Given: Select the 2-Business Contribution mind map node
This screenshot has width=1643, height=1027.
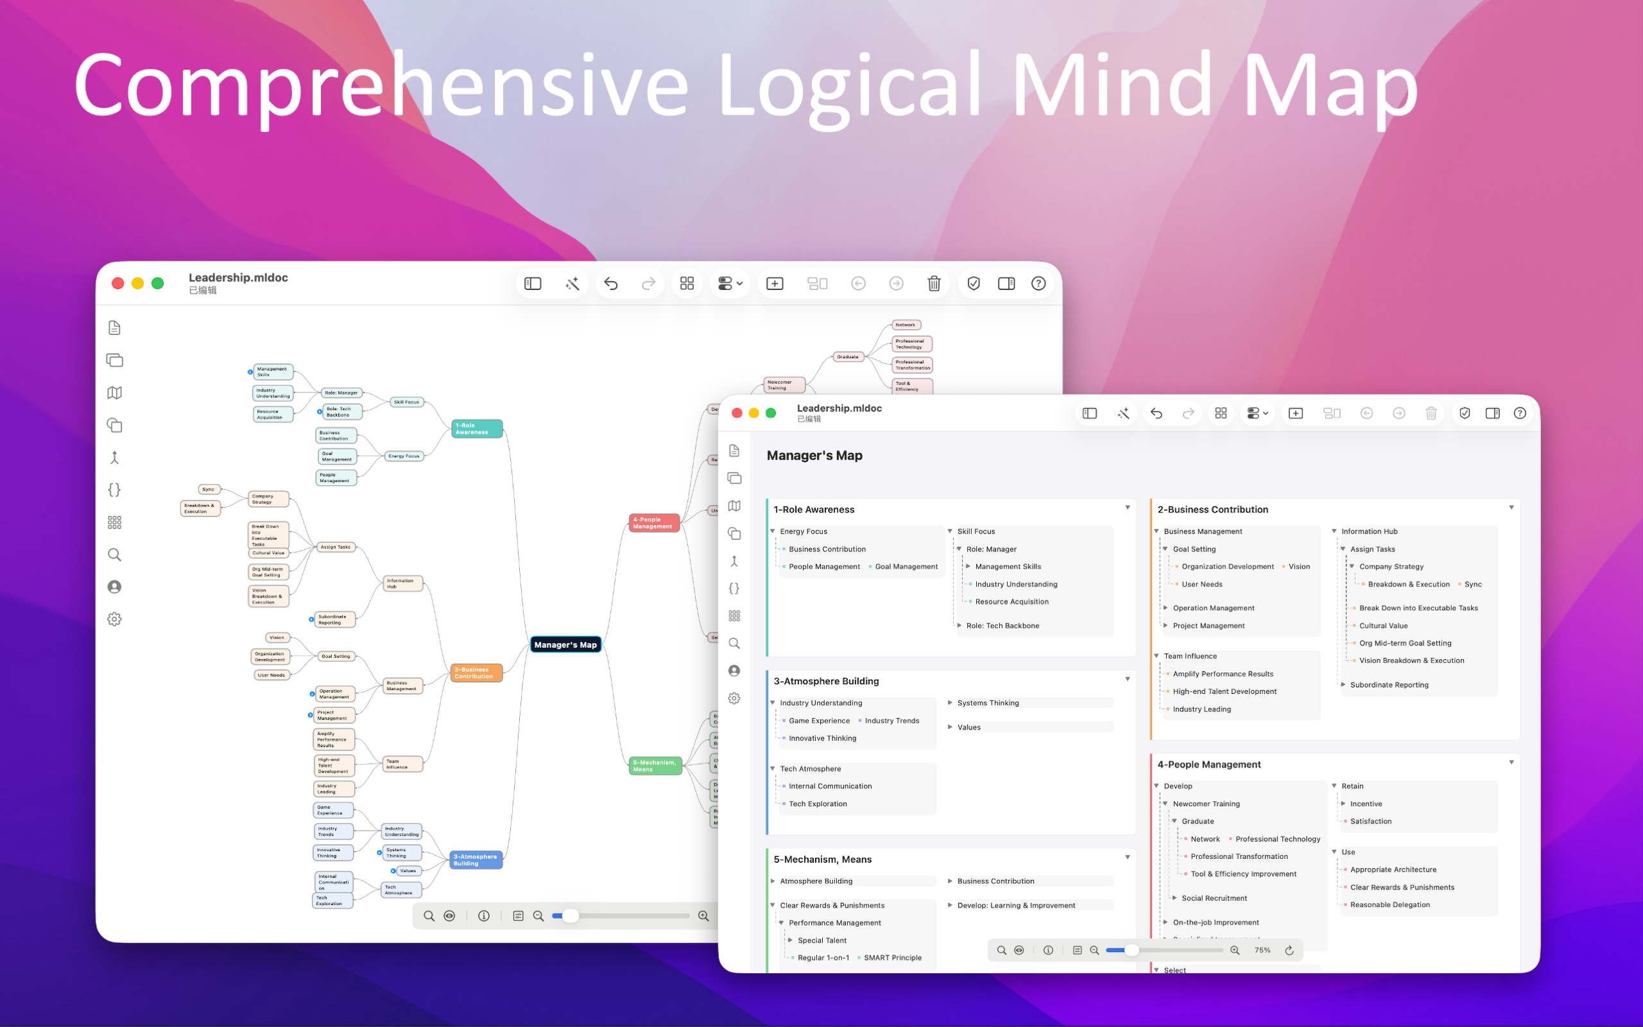Looking at the screenshot, I should coord(477,673).
